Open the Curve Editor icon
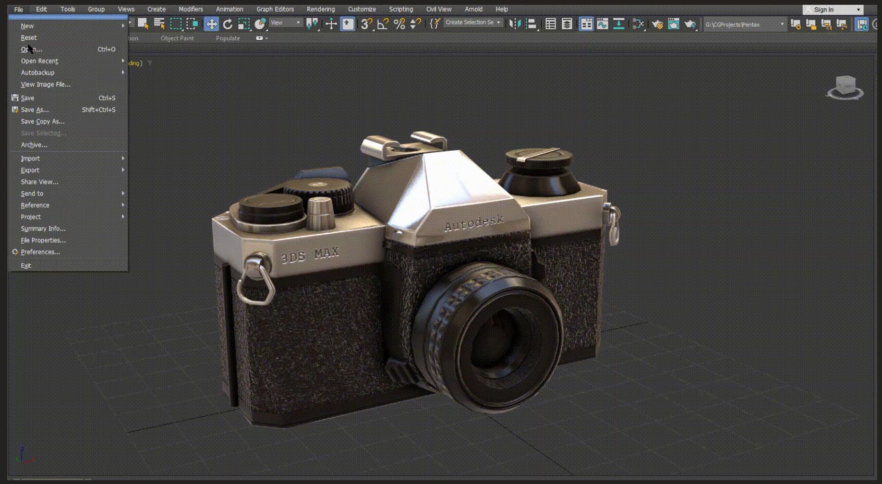882x484 pixels. (x=603, y=24)
